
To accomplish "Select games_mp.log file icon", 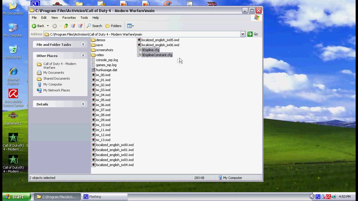I will (x=93, y=65).
